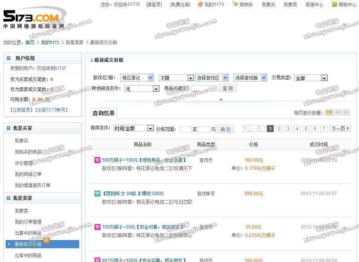Open the 购物车 shopping cart icon
The height and width of the screenshot is (262, 359).
(235, 4)
